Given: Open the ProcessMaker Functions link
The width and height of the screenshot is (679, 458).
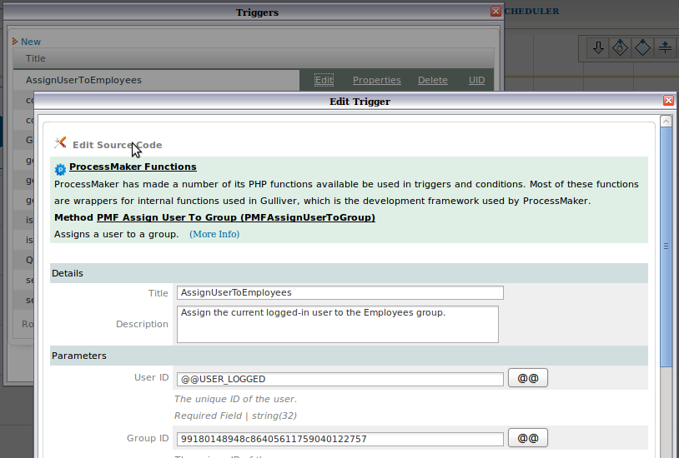Looking at the screenshot, I should (133, 167).
